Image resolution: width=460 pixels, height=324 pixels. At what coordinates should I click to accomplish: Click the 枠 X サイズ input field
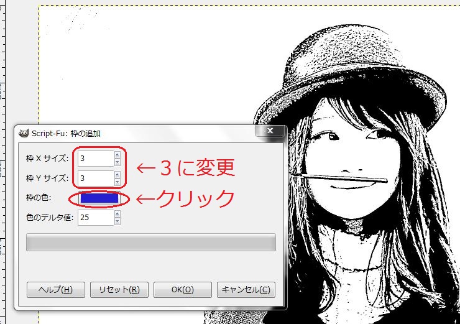(x=96, y=159)
